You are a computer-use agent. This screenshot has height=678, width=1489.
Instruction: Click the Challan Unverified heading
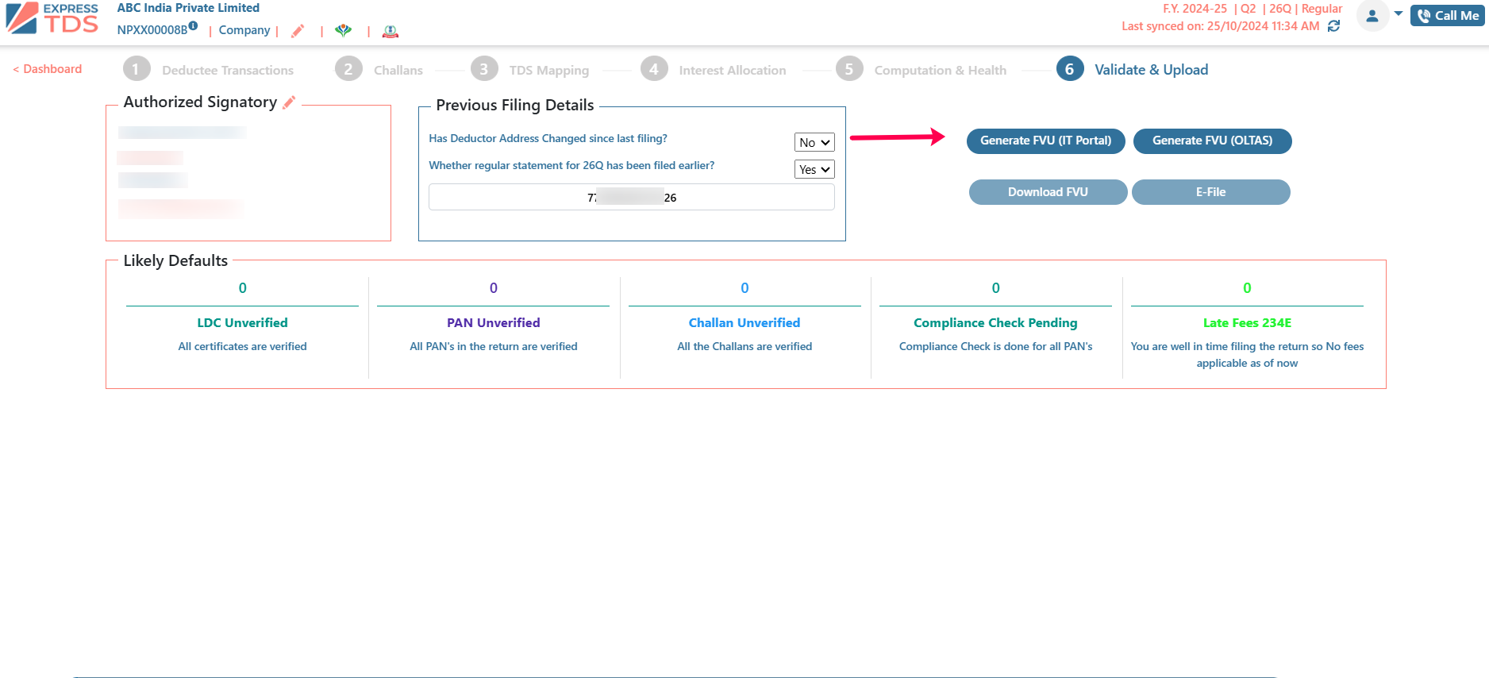(x=744, y=322)
